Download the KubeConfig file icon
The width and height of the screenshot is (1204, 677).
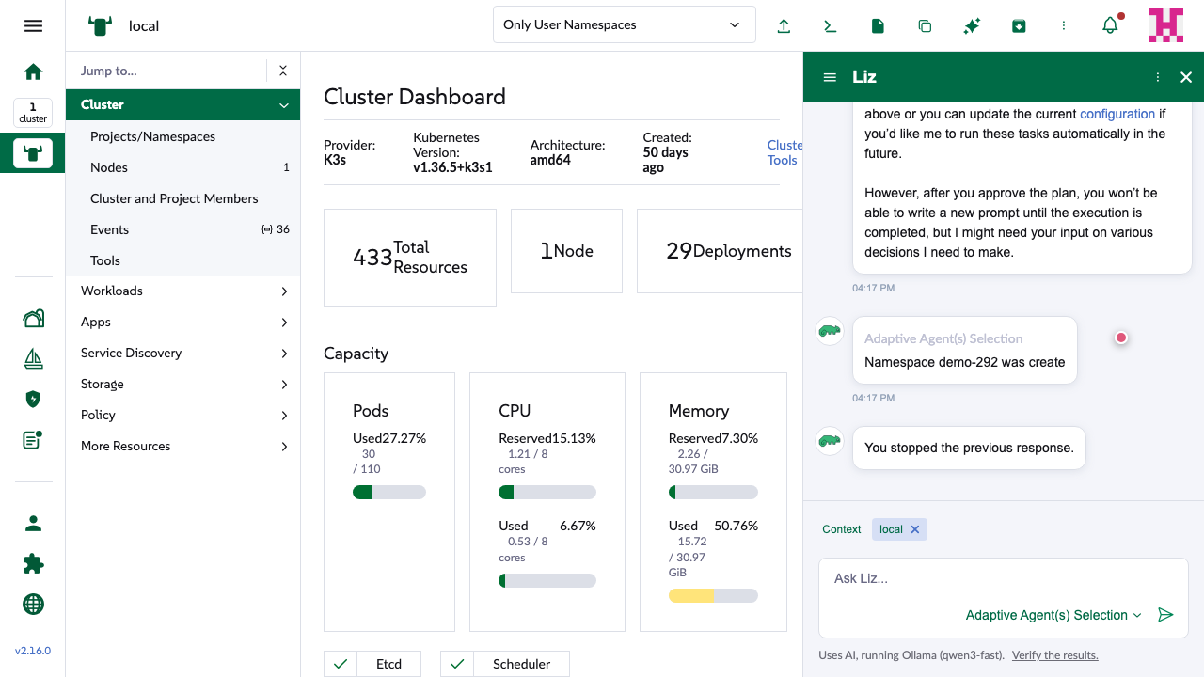coord(878,25)
